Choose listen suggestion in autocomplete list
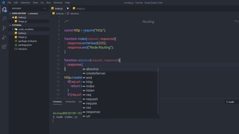 coord(120,90)
